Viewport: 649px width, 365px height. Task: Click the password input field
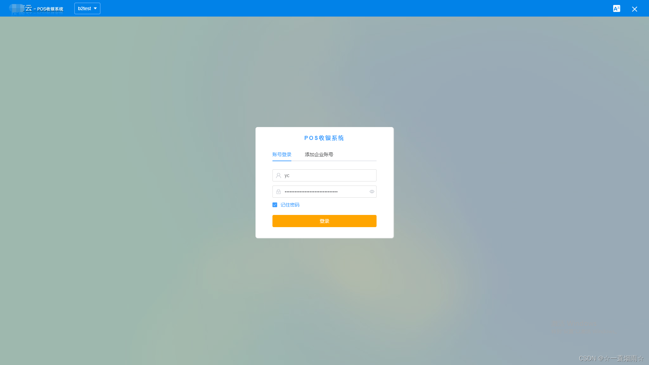pyautogui.click(x=324, y=192)
